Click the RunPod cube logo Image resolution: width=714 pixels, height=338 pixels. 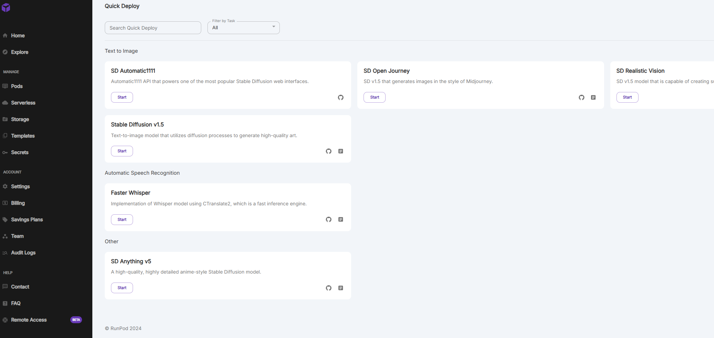click(6, 8)
